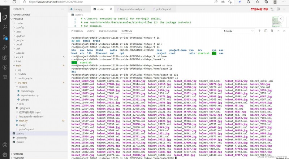Close the .bashrc editor tab
Screen dimensions: 289x159
click(x=111, y=9)
